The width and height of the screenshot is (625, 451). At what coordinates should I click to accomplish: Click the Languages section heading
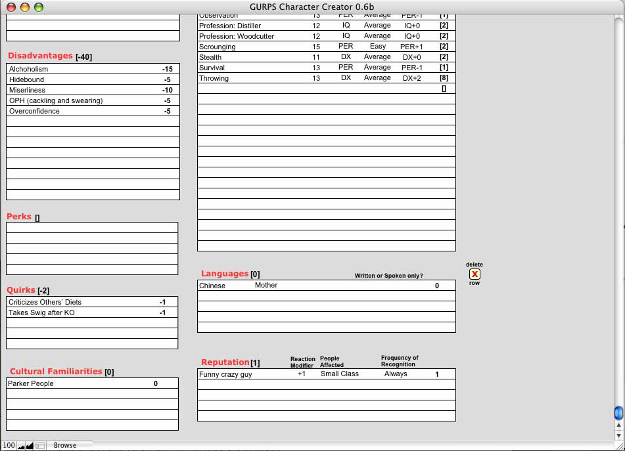point(225,274)
